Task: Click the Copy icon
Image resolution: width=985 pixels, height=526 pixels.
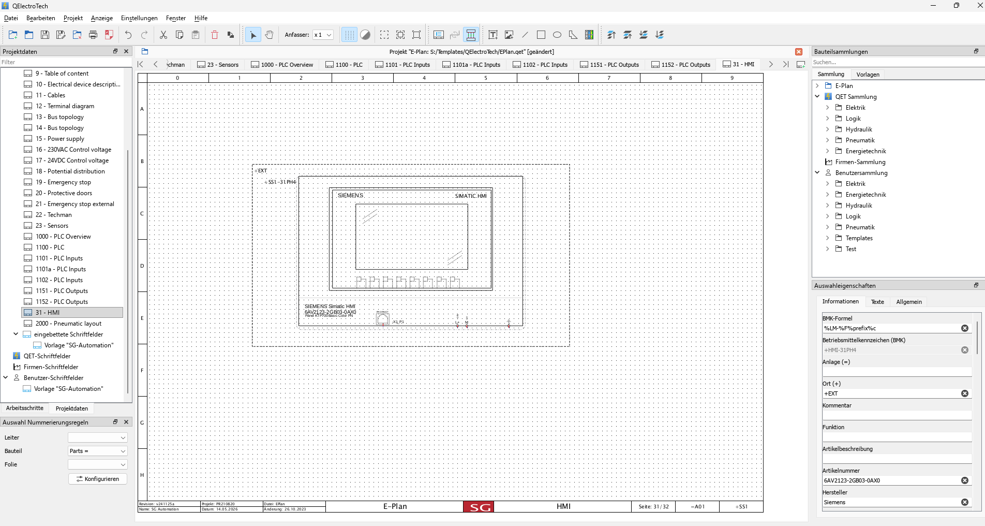Action: [180, 35]
